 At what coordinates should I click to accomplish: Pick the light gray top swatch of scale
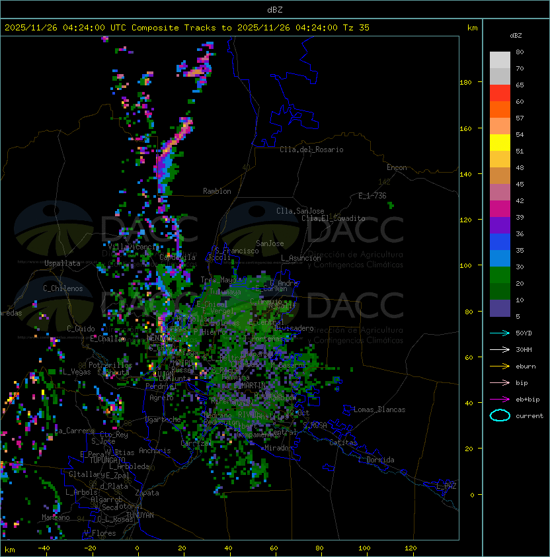point(500,60)
